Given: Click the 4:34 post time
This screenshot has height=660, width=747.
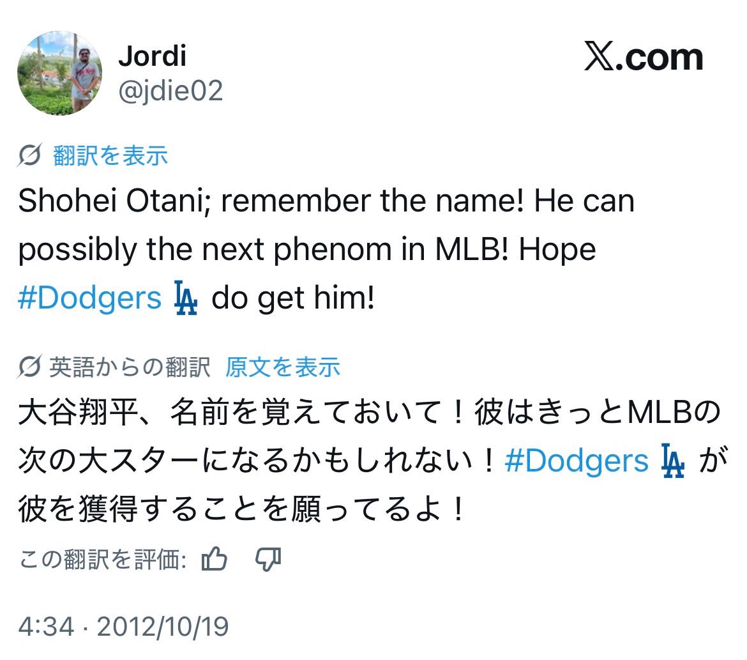Looking at the screenshot, I should click(46, 626).
